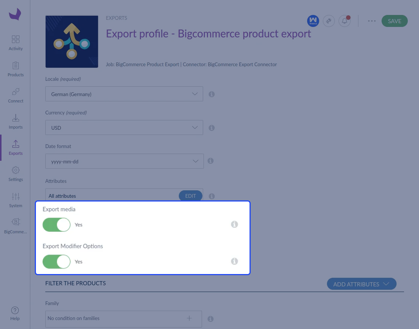Viewport: 419px width, 329px height.
Task: Open the Help section
Action: click(x=15, y=314)
